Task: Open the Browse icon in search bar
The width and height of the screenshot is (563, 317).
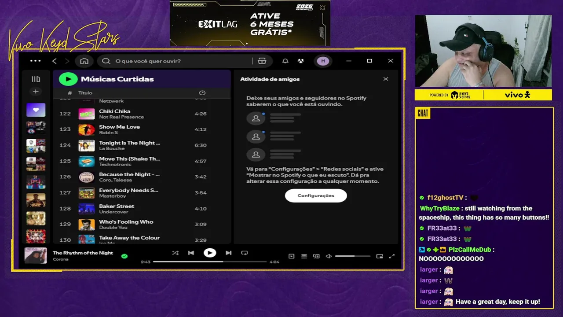Action: [262, 61]
